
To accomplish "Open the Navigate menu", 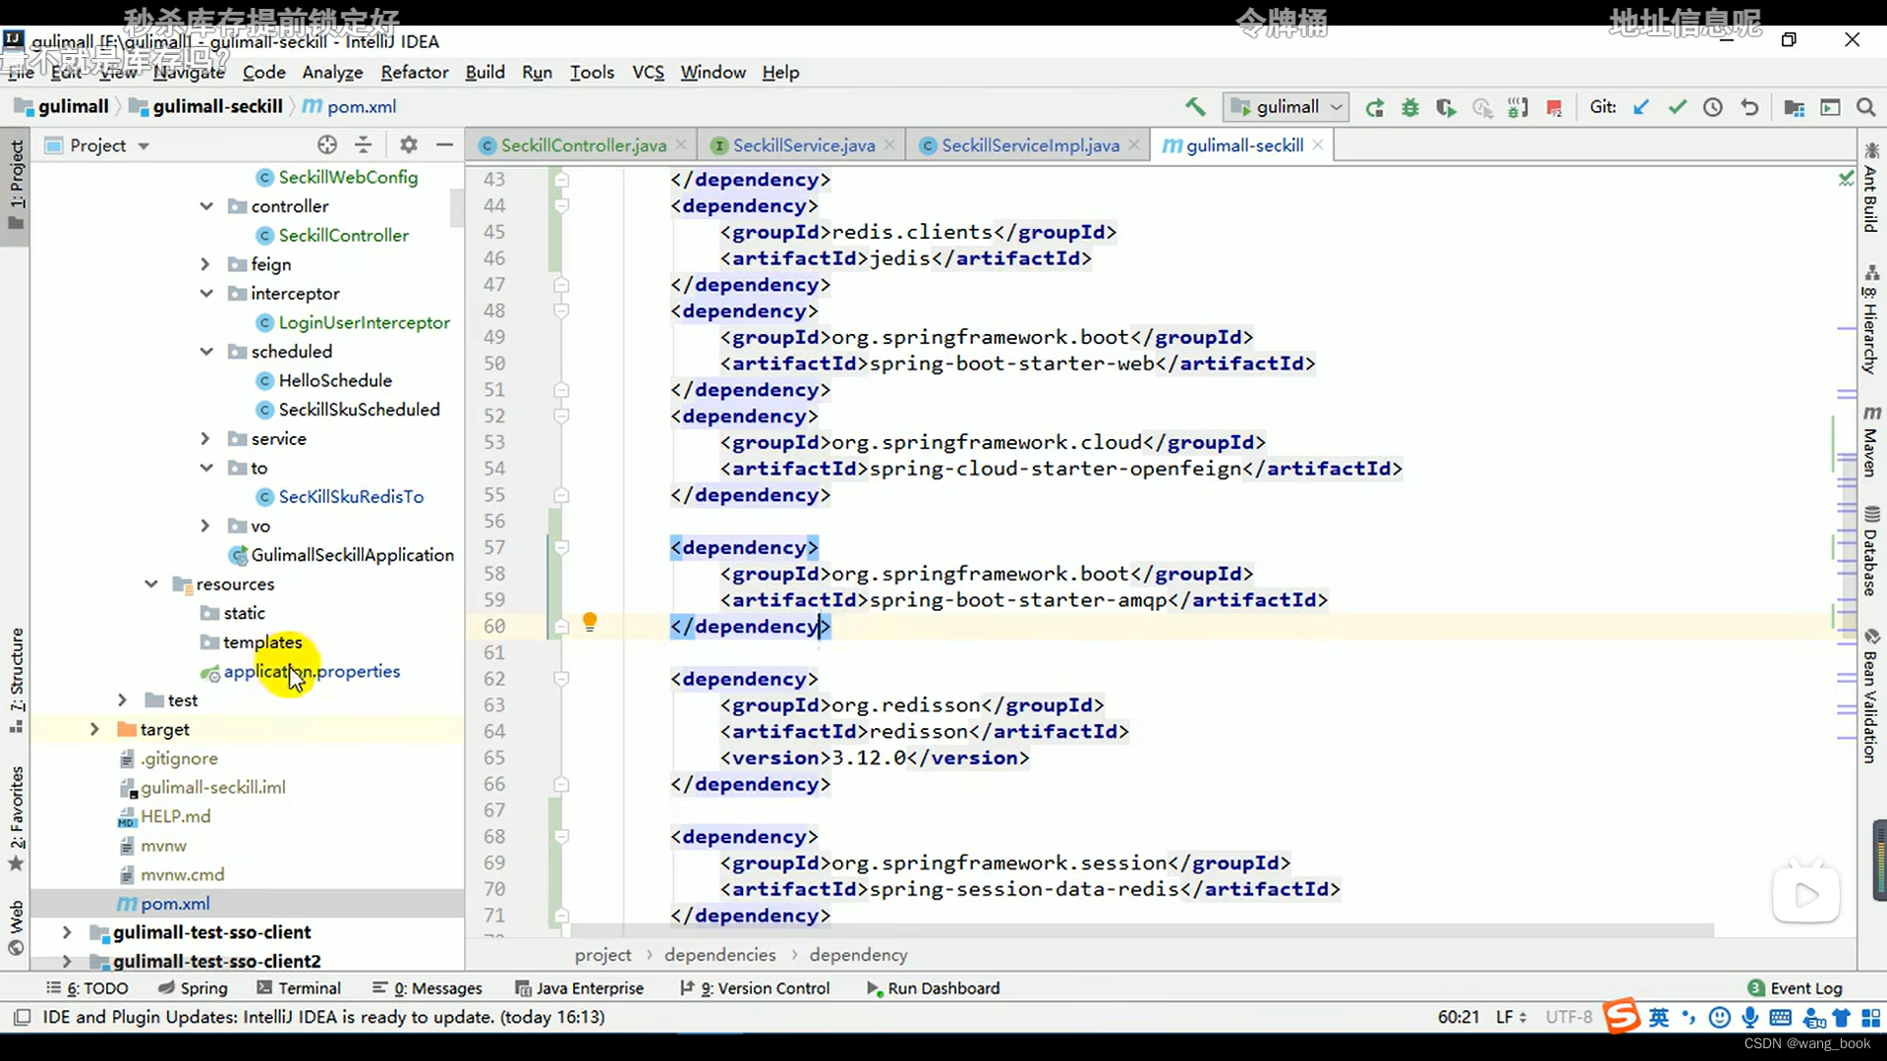I will (189, 72).
